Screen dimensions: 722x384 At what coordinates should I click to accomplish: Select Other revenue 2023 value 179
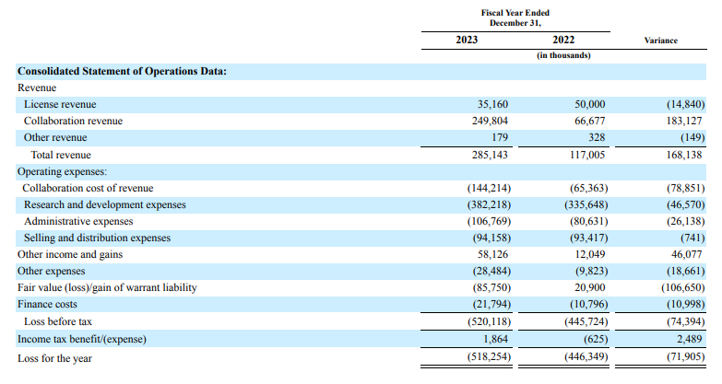pyautogui.click(x=499, y=137)
